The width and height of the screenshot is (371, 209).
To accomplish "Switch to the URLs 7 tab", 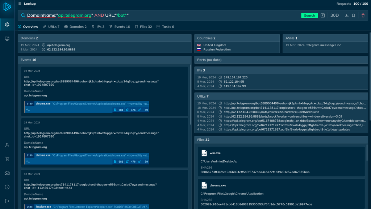I will 51,27.
